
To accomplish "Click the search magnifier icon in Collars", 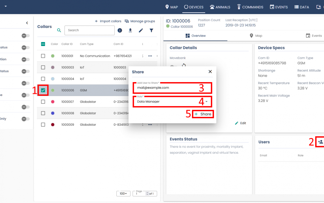I will 59,30.
